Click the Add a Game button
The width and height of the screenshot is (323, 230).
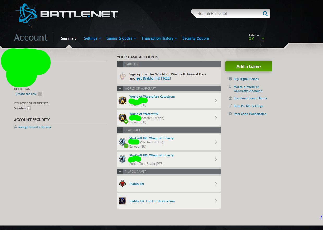pyautogui.click(x=248, y=66)
